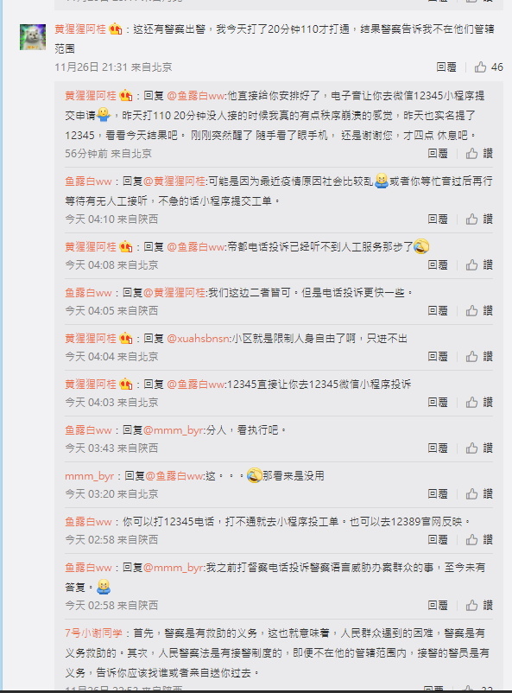Open 黄猩猩阿桂 profile from main comment

pyautogui.click(x=80, y=29)
